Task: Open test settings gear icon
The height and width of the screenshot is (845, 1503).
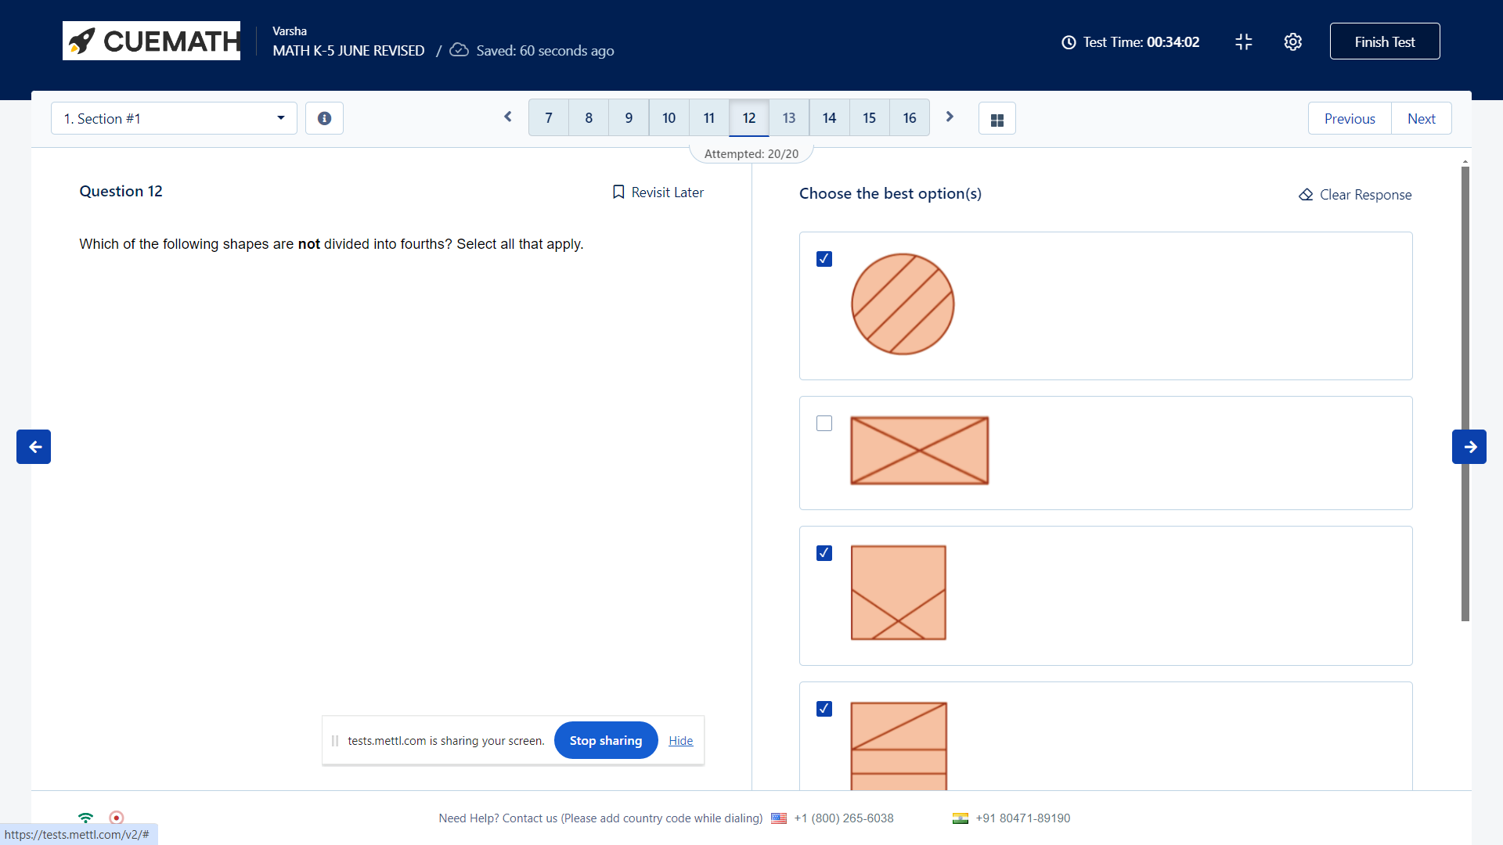Action: 1293,42
